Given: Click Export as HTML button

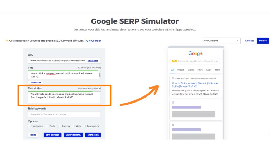Looking at the screenshot, I should (73, 135).
